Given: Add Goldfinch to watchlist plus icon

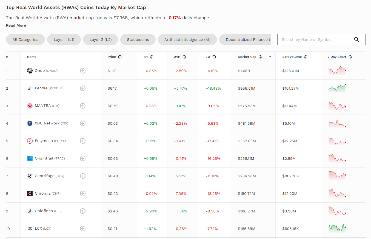Looking at the screenshot, I should pos(83,211).
